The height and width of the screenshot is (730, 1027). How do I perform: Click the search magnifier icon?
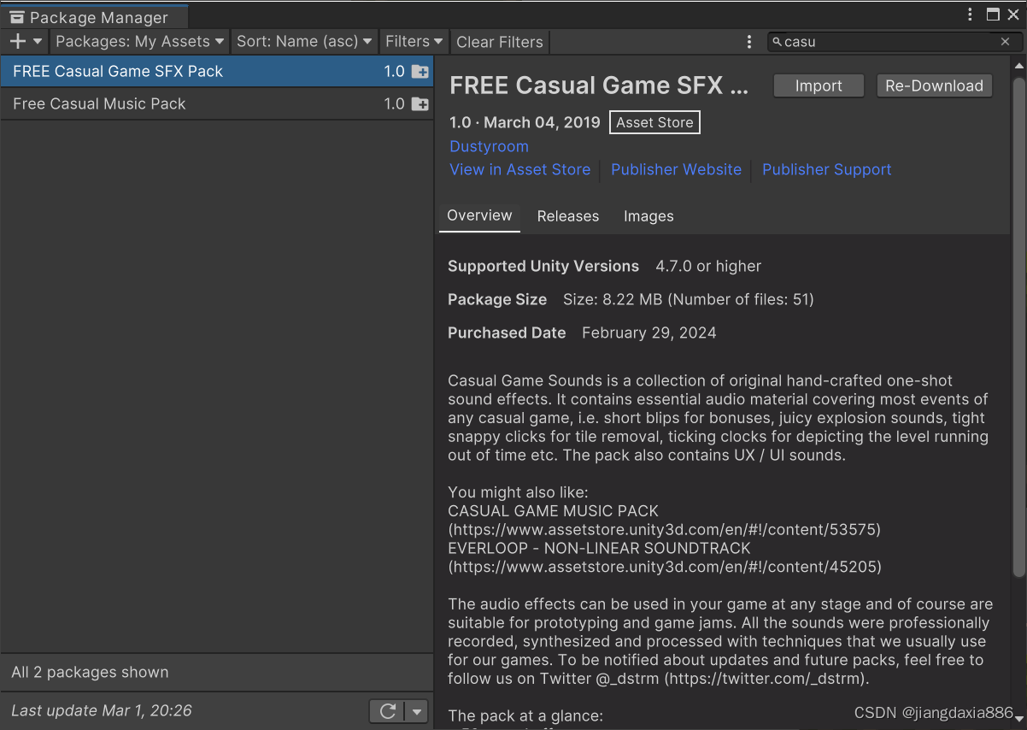click(x=777, y=41)
